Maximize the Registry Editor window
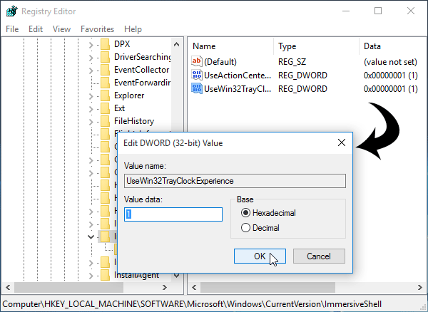 [x=378, y=11]
